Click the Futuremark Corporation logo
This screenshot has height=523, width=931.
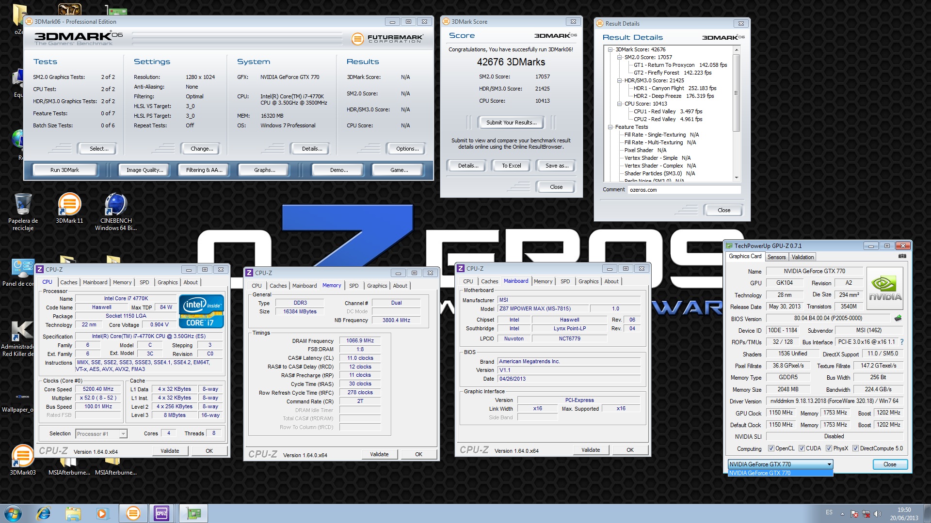point(387,39)
